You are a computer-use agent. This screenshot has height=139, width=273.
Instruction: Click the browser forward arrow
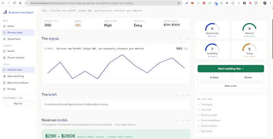point(9,3)
